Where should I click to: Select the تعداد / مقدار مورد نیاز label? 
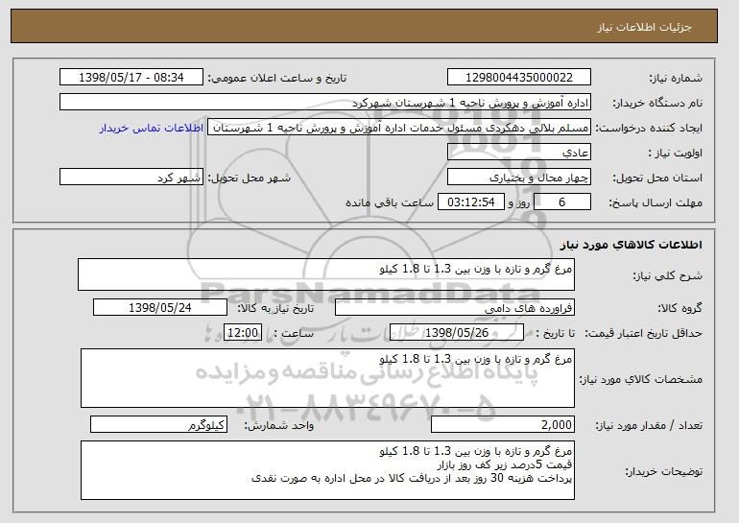click(x=649, y=425)
